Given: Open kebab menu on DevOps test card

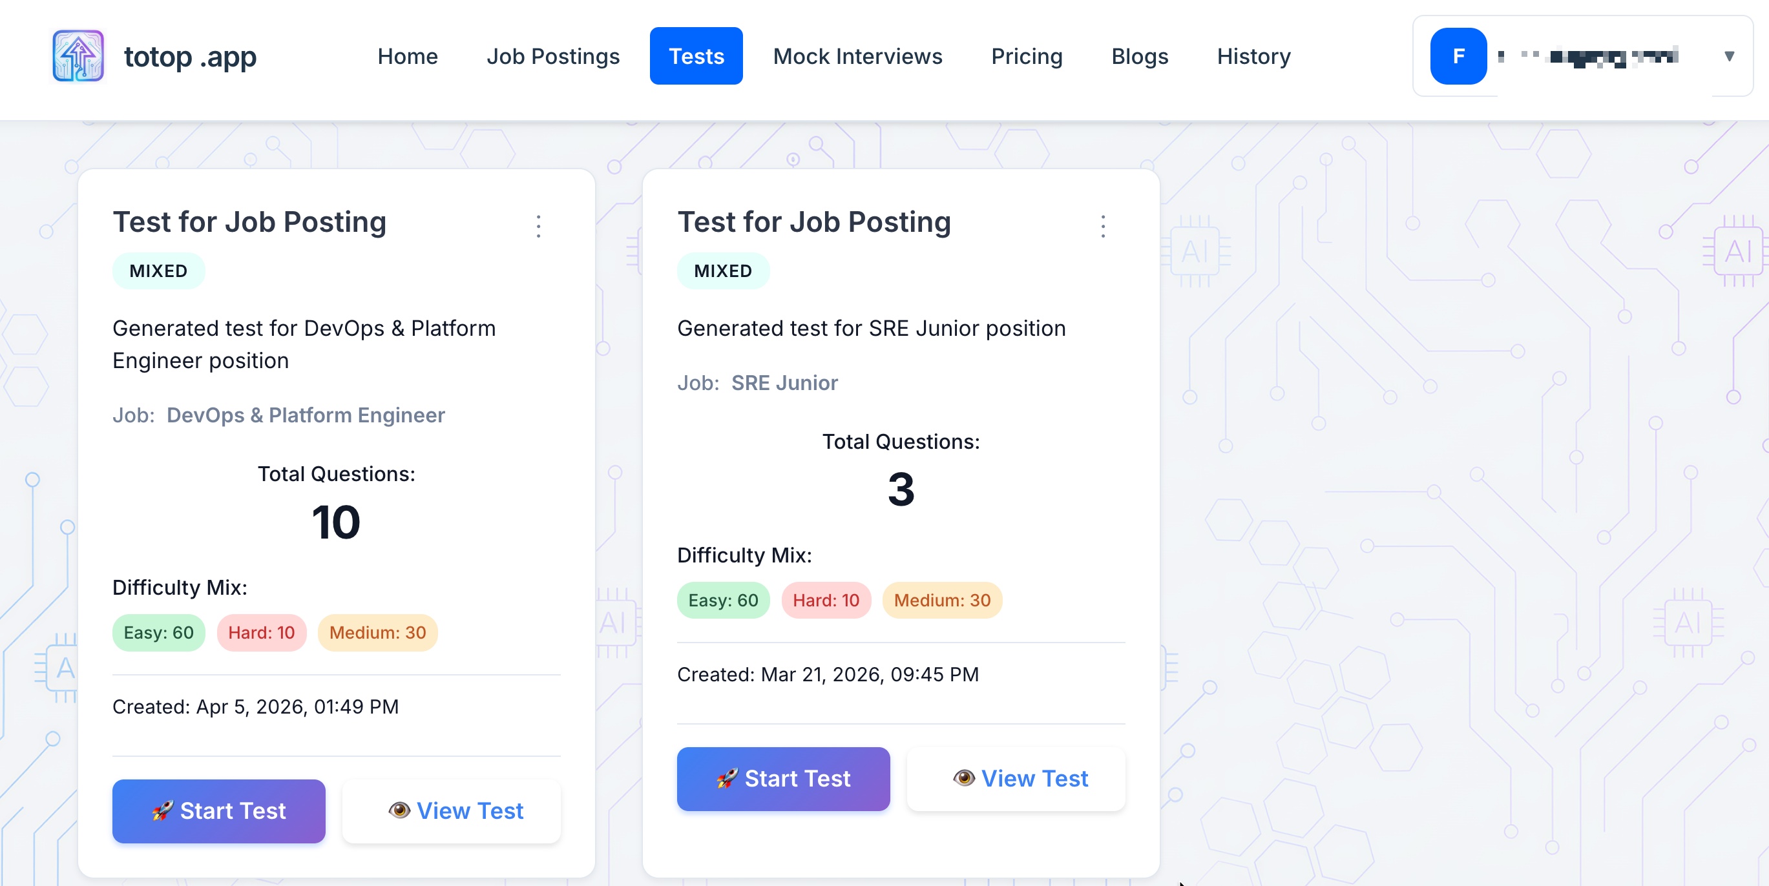Looking at the screenshot, I should (538, 226).
